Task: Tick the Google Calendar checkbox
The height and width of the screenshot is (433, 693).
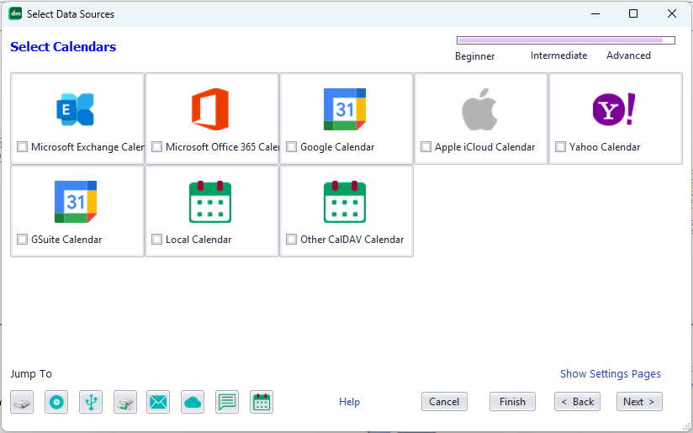Action: click(x=292, y=147)
